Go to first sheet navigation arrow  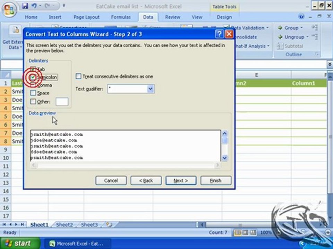pos(4,224)
